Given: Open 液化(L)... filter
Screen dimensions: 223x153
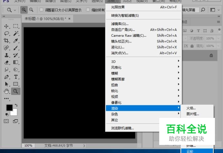Looking at the screenshot, I should pos(143,47).
